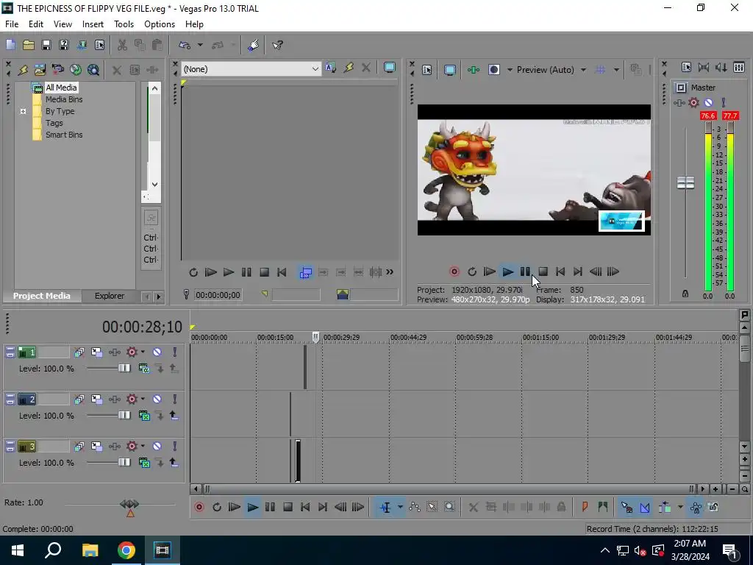Stop playback in the preview window

click(x=543, y=271)
